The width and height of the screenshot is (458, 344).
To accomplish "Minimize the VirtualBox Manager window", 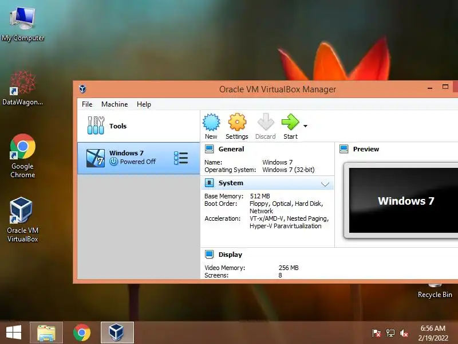I will pos(430,88).
